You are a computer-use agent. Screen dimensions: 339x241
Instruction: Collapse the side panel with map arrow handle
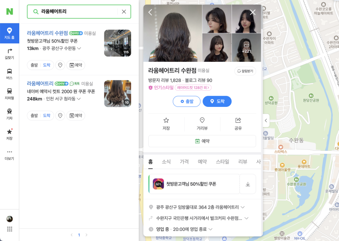click(266, 120)
